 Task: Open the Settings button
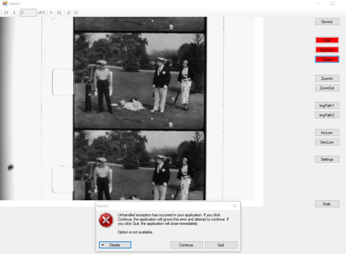click(x=327, y=159)
